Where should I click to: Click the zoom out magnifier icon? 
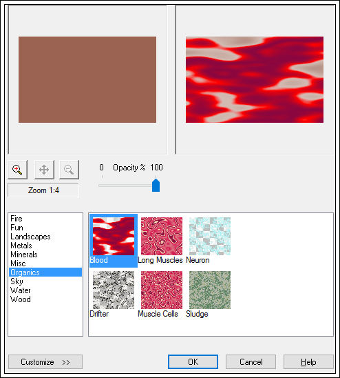69,170
